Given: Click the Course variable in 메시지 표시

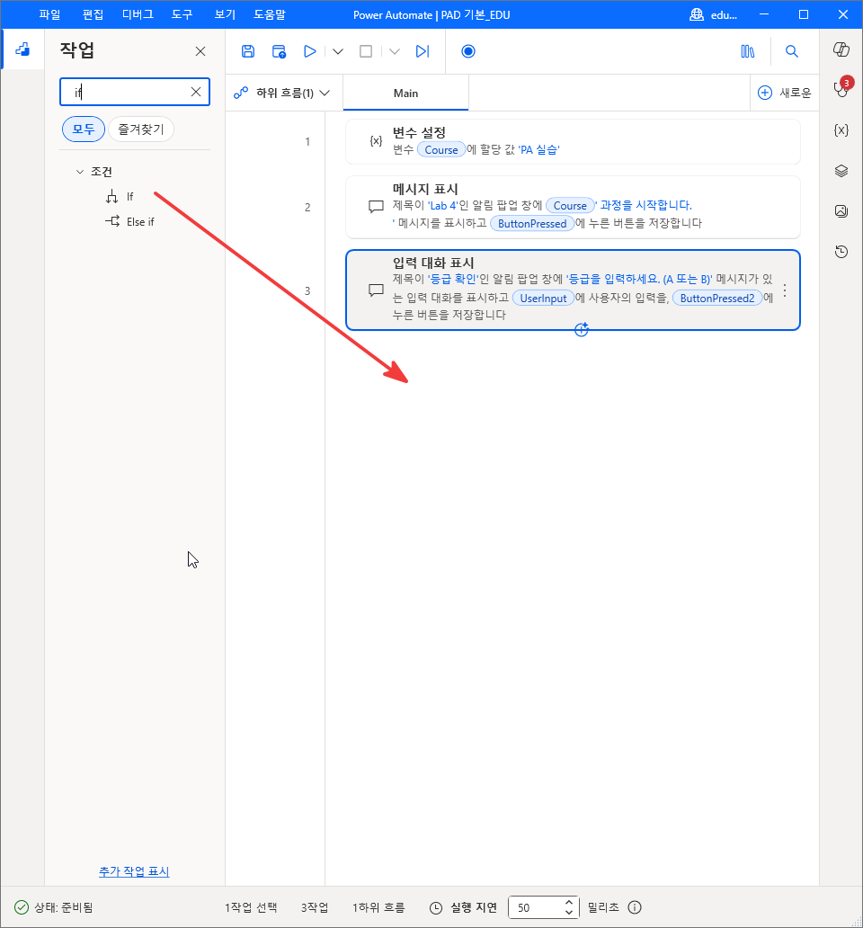Looking at the screenshot, I should click(570, 205).
